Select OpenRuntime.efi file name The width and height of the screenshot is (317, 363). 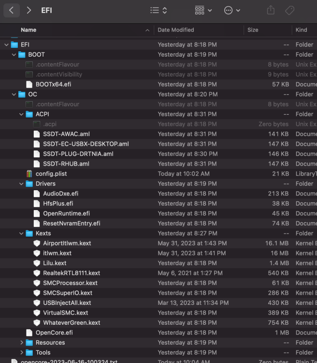[66, 213]
